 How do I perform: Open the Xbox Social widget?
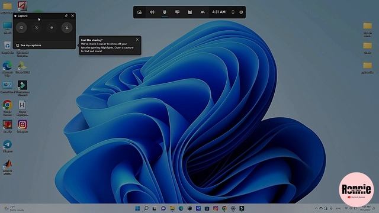[203, 12]
